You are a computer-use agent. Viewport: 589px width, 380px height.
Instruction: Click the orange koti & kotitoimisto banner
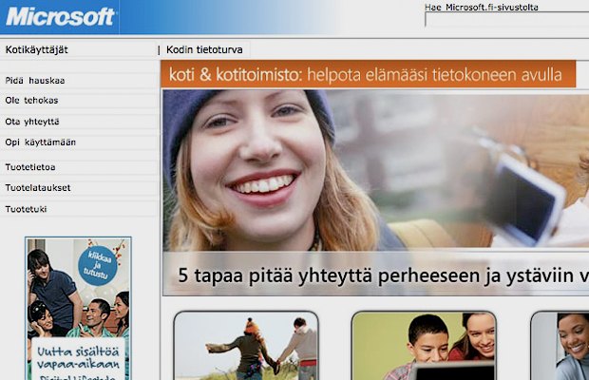369,74
